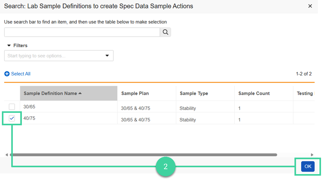Click the right arrow of the horizontal scrollbar
The image size is (331, 180).
(x=311, y=155)
